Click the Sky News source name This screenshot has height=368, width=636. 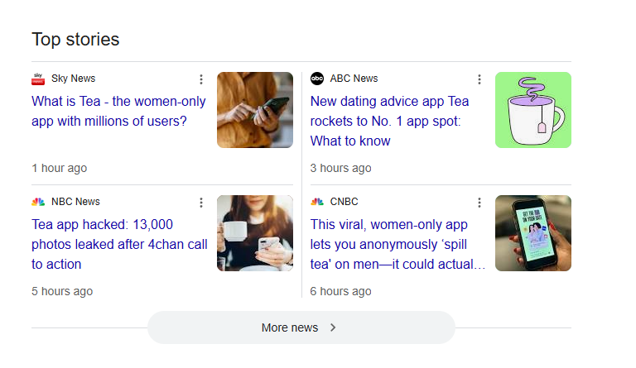[74, 79]
